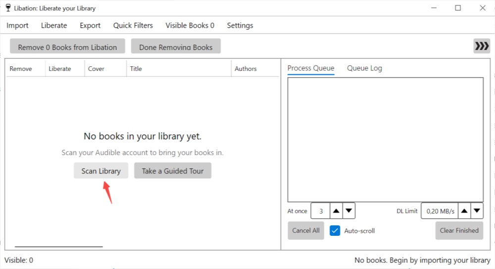The width and height of the screenshot is (495, 269).
Task: Open the Settings menu
Action: [x=240, y=25]
